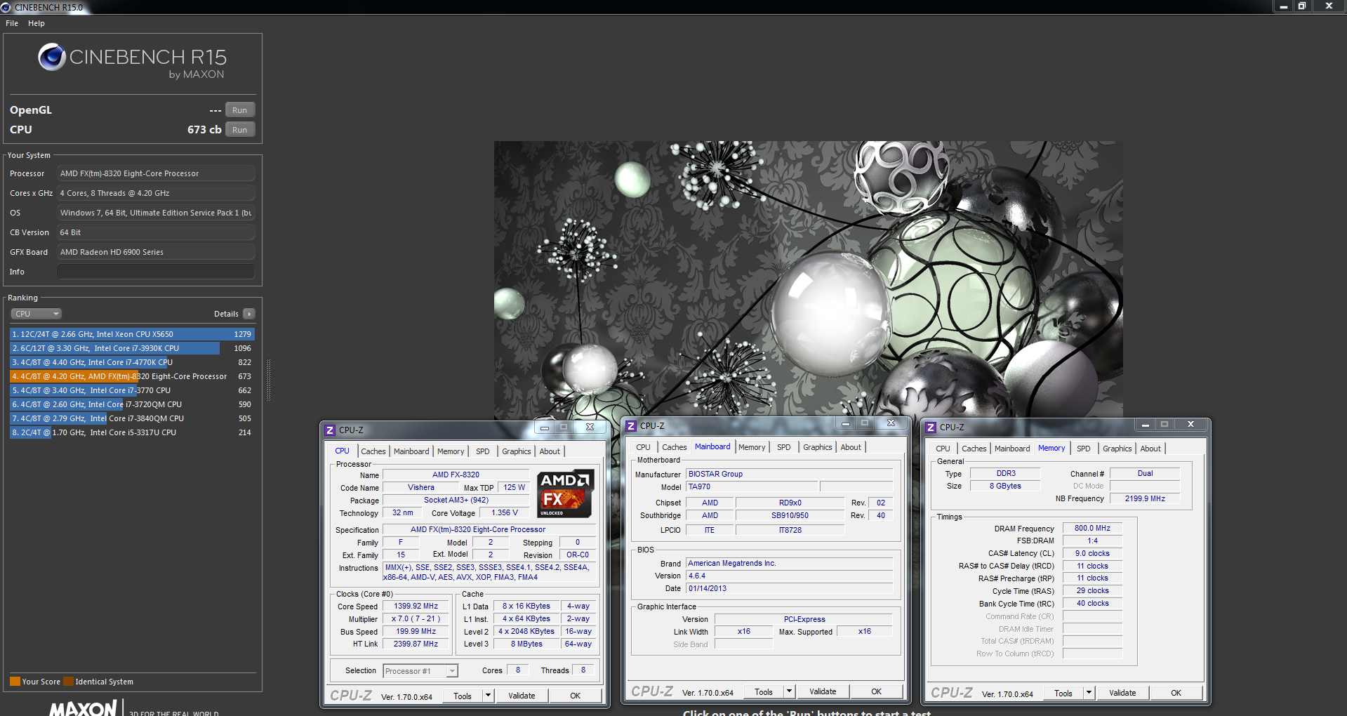Switch to Graphics tab in CPU-Z CPU window
The image size is (1347, 716).
point(517,451)
